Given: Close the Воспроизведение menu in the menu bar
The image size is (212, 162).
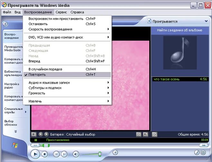Looking at the screenshot, I should point(38,12).
